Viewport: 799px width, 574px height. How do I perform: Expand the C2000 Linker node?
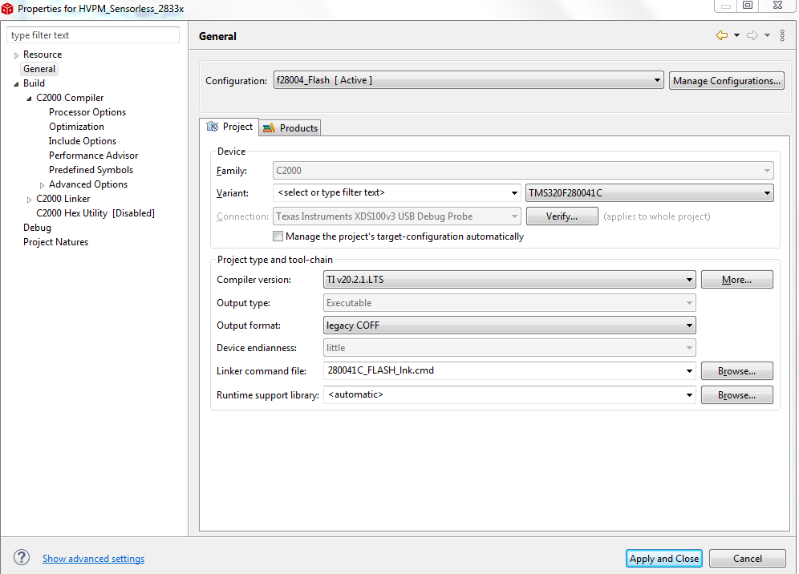coord(29,200)
